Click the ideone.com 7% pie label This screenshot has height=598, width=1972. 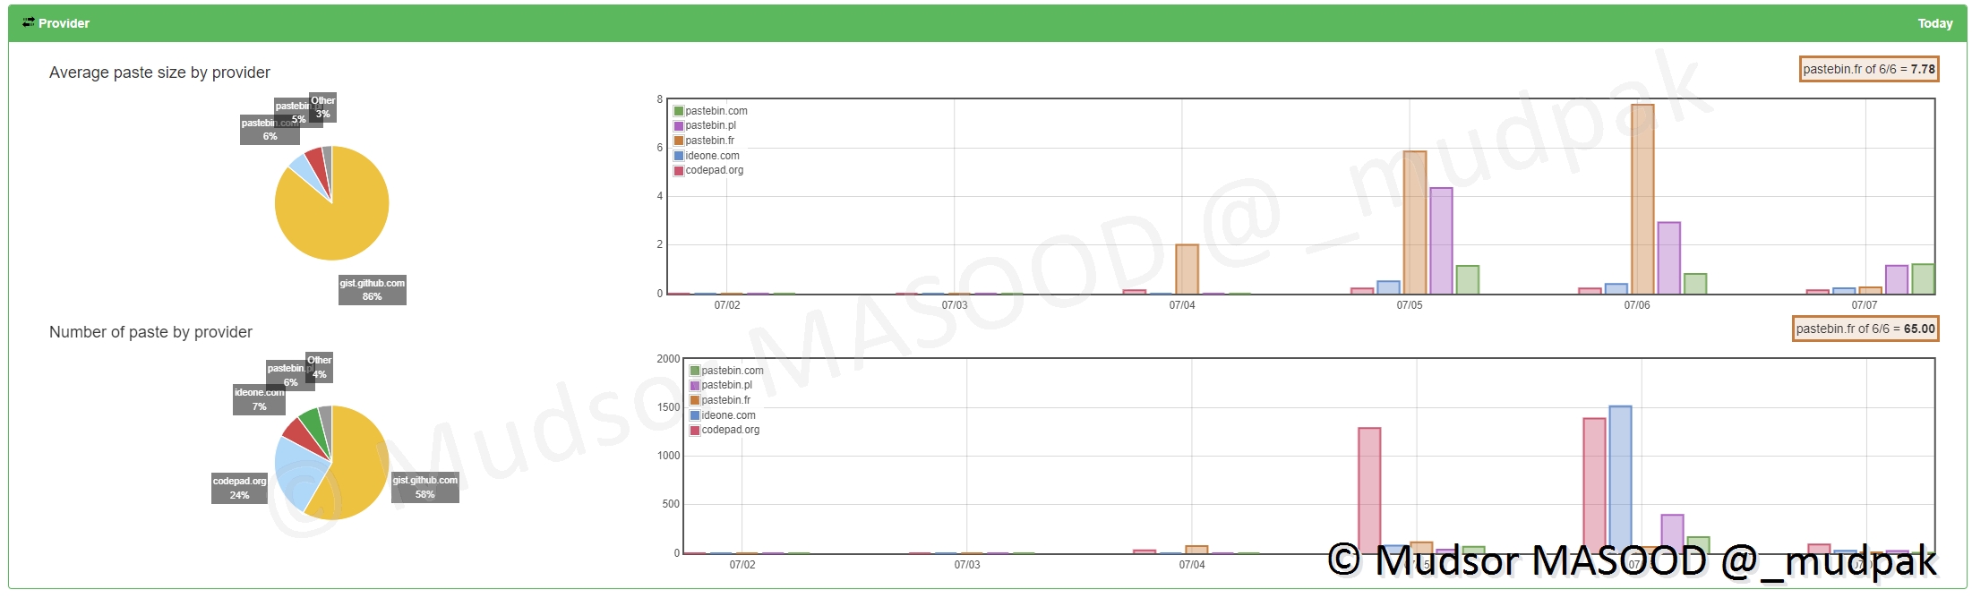click(x=259, y=399)
